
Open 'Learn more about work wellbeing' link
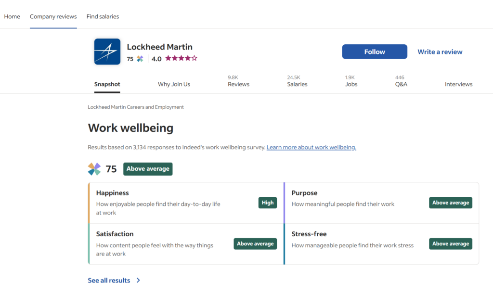click(x=311, y=147)
